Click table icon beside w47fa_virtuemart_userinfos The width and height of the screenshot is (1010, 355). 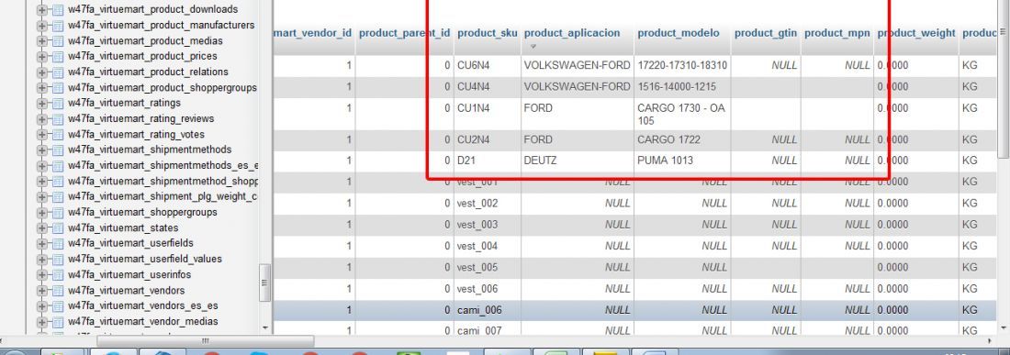click(x=57, y=274)
